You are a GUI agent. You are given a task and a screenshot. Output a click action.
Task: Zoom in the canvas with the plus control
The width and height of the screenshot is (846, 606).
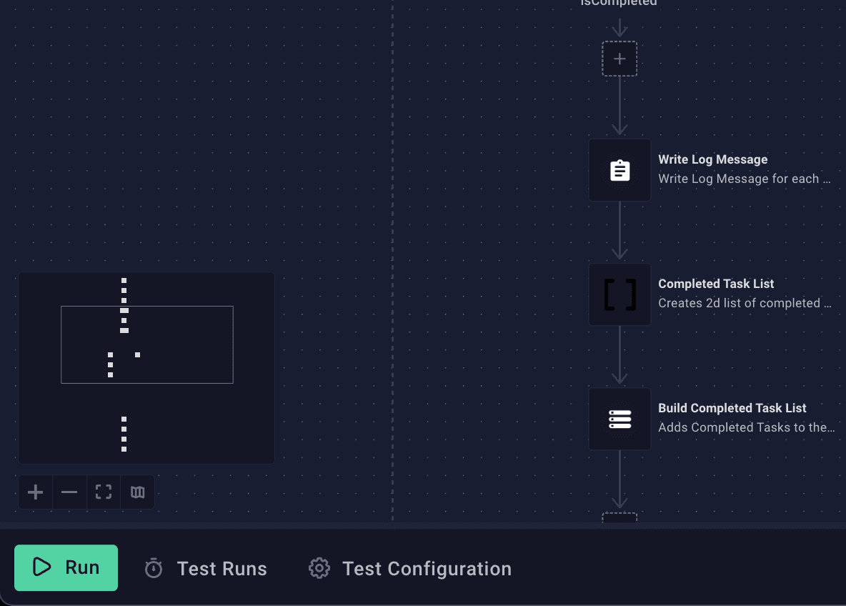(36, 492)
